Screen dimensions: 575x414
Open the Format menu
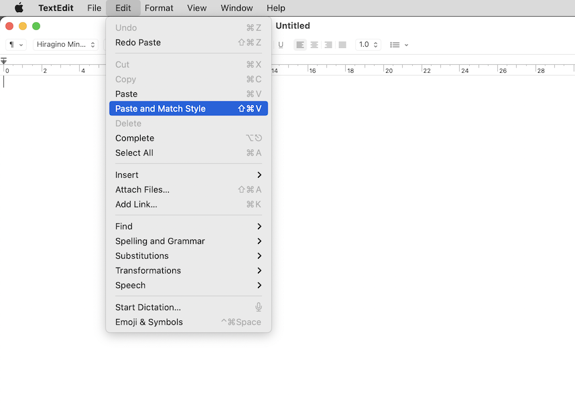[159, 7]
